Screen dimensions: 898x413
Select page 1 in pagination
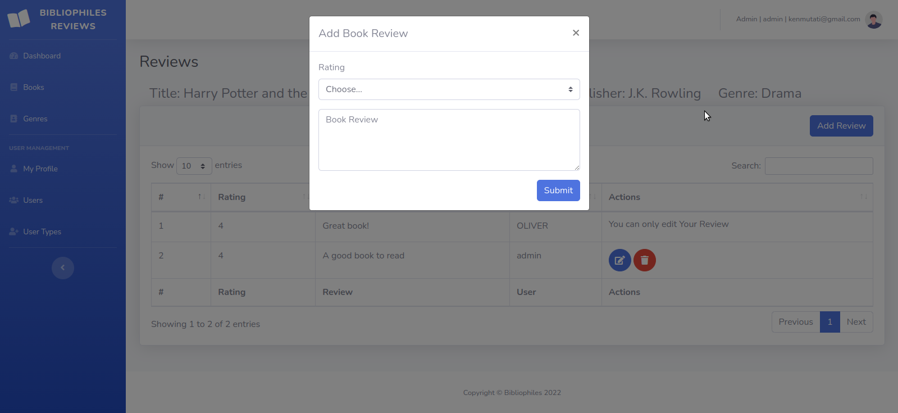tap(830, 322)
